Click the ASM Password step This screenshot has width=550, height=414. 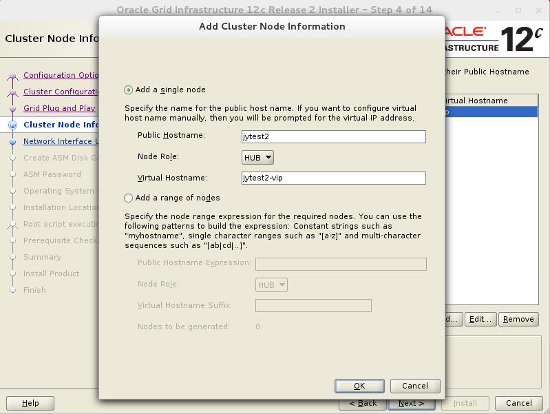52,174
